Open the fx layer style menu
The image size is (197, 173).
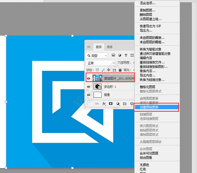104,104
